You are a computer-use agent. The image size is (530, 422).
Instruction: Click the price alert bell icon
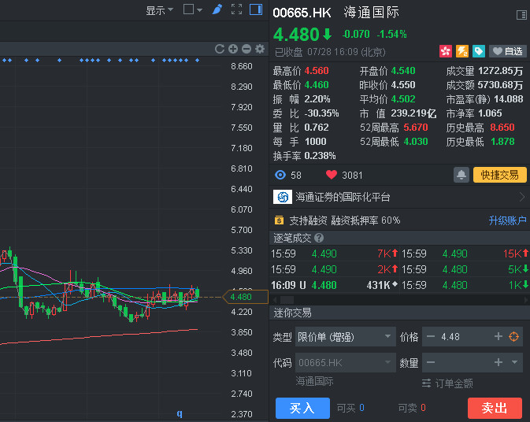pos(461,175)
